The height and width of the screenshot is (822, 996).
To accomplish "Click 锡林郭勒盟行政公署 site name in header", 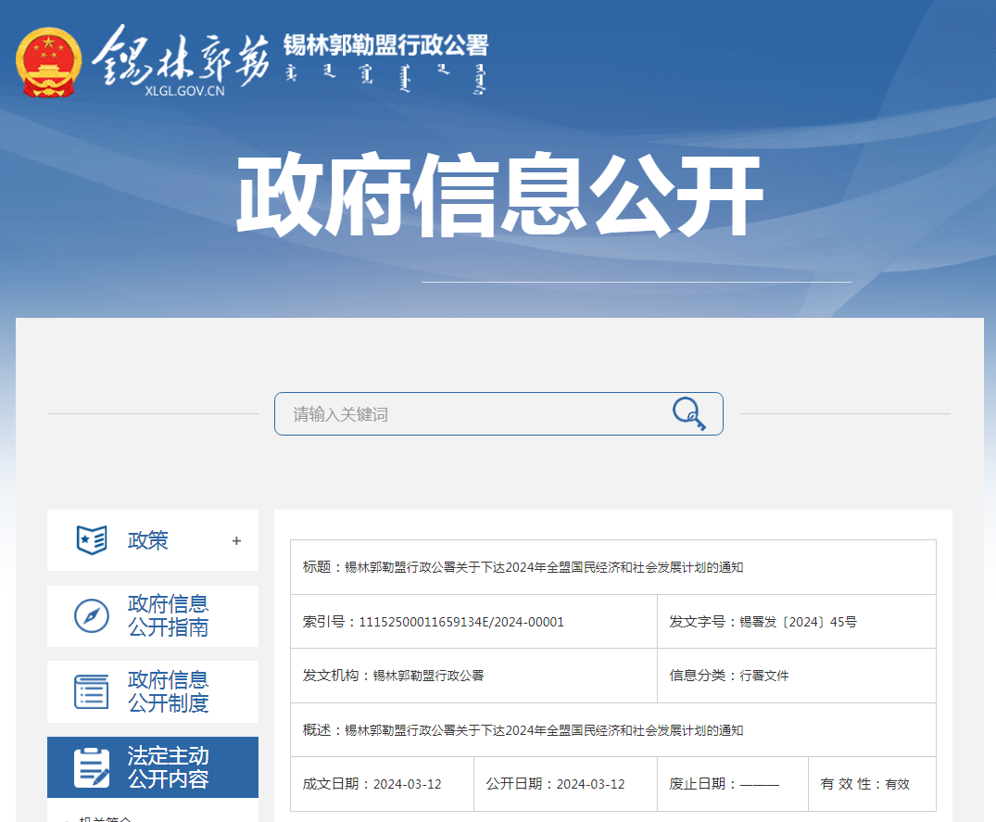I will click(385, 44).
